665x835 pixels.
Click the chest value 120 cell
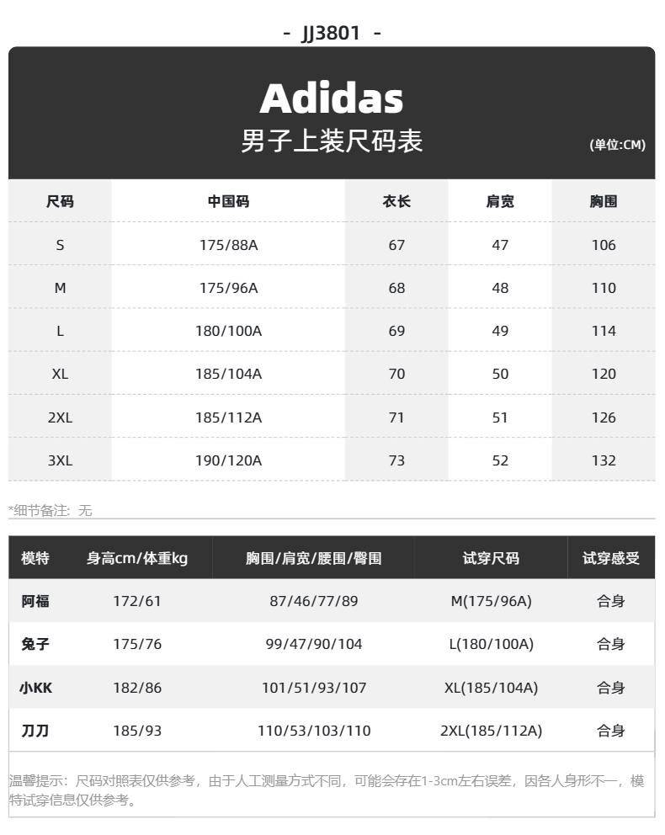(x=604, y=374)
